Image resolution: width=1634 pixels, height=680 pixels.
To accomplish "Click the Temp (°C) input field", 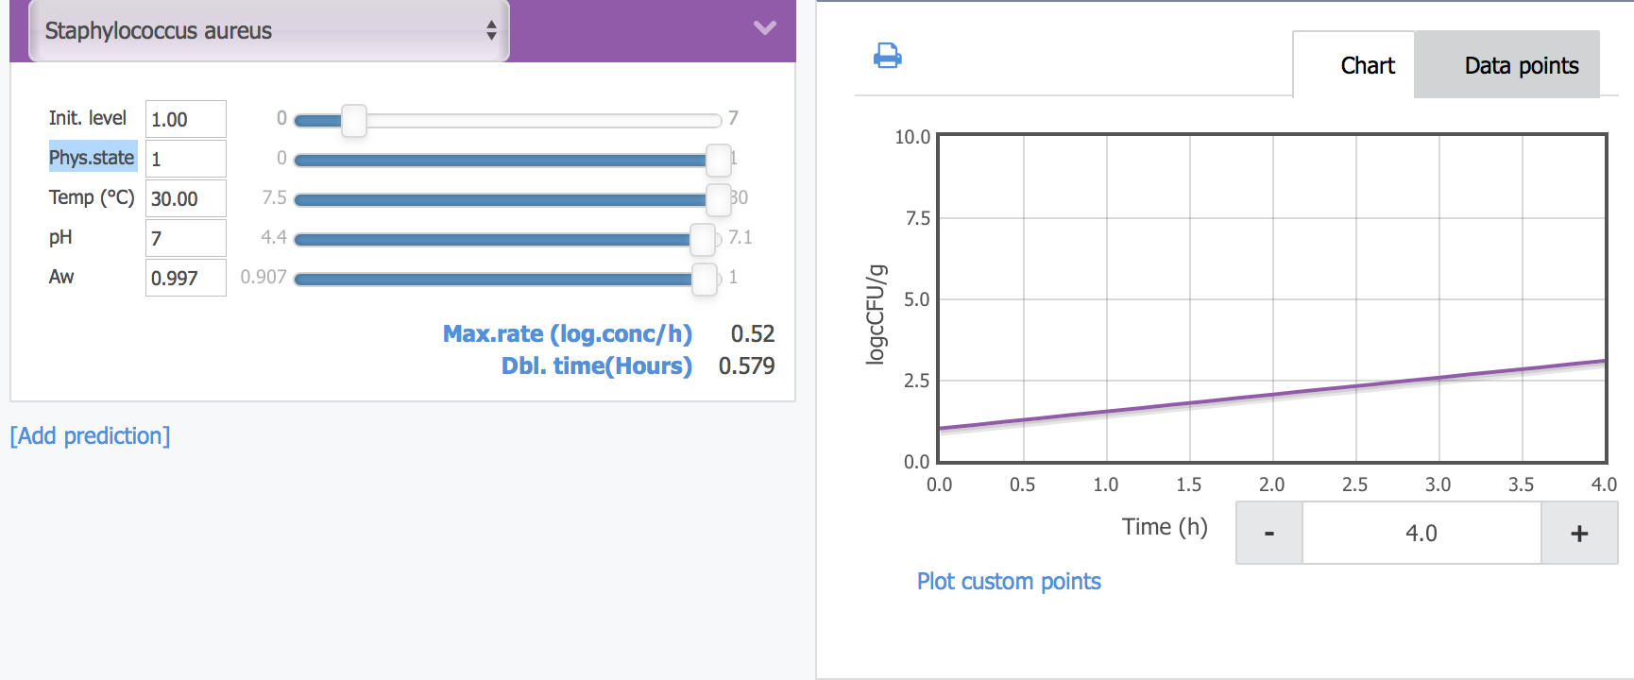I will (185, 199).
